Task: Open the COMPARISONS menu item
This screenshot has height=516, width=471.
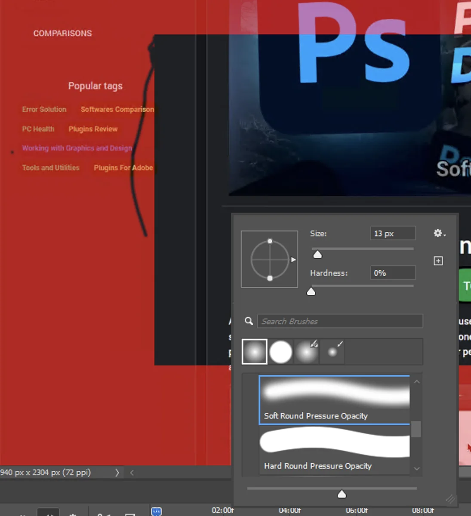Action: (62, 33)
